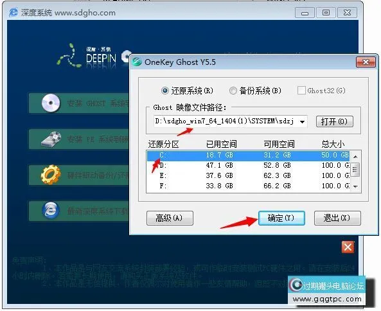
Task: Click the 可用空间 column header
Action: (x=279, y=145)
